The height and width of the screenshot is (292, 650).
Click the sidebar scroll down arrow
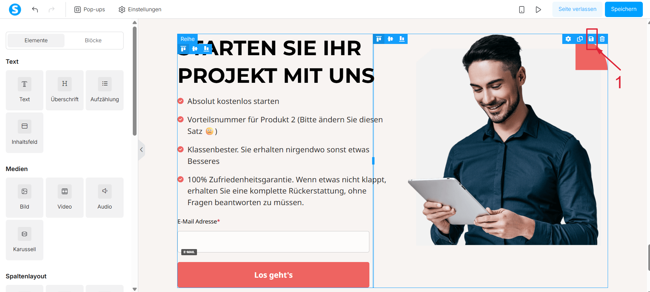pyautogui.click(x=135, y=289)
